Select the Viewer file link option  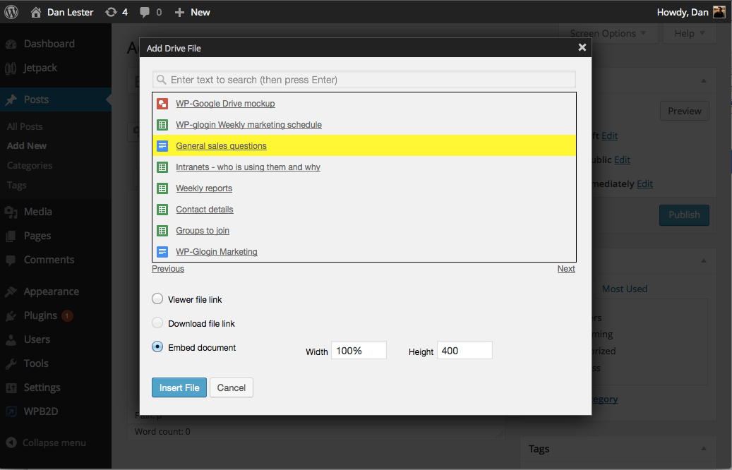tap(157, 299)
